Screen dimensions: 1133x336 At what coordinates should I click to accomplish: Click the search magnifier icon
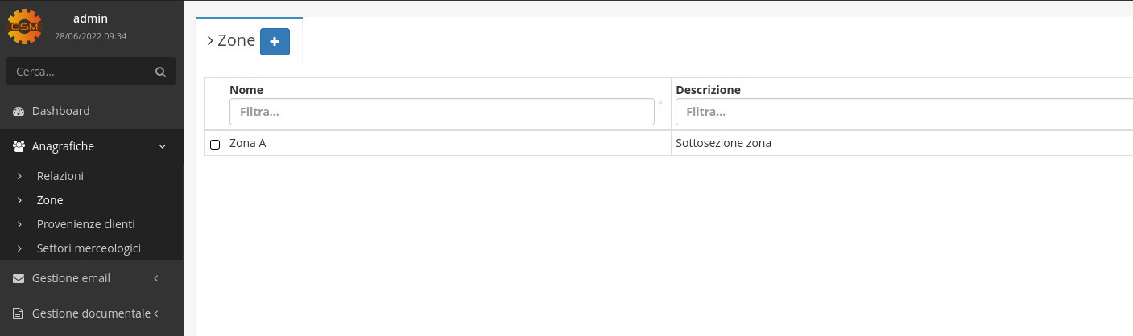pos(160,72)
